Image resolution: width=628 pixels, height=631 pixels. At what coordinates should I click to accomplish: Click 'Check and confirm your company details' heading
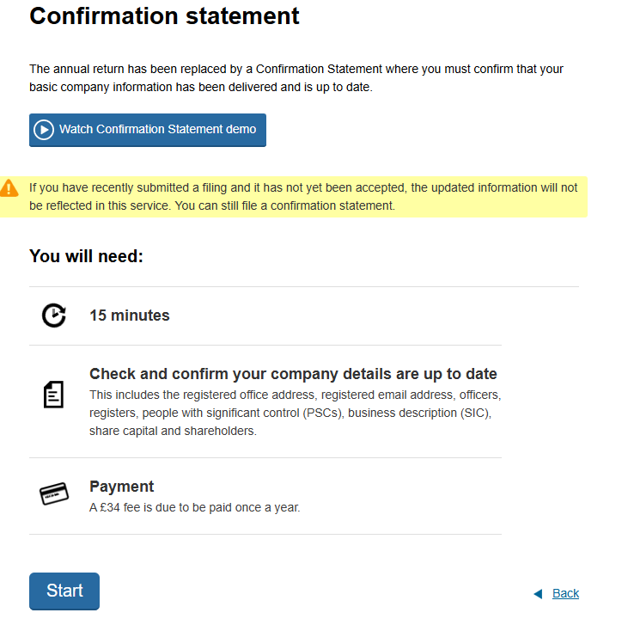293,374
